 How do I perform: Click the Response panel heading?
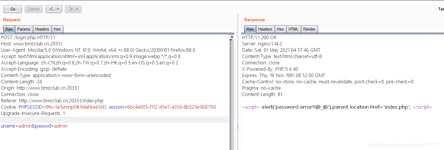254,20
